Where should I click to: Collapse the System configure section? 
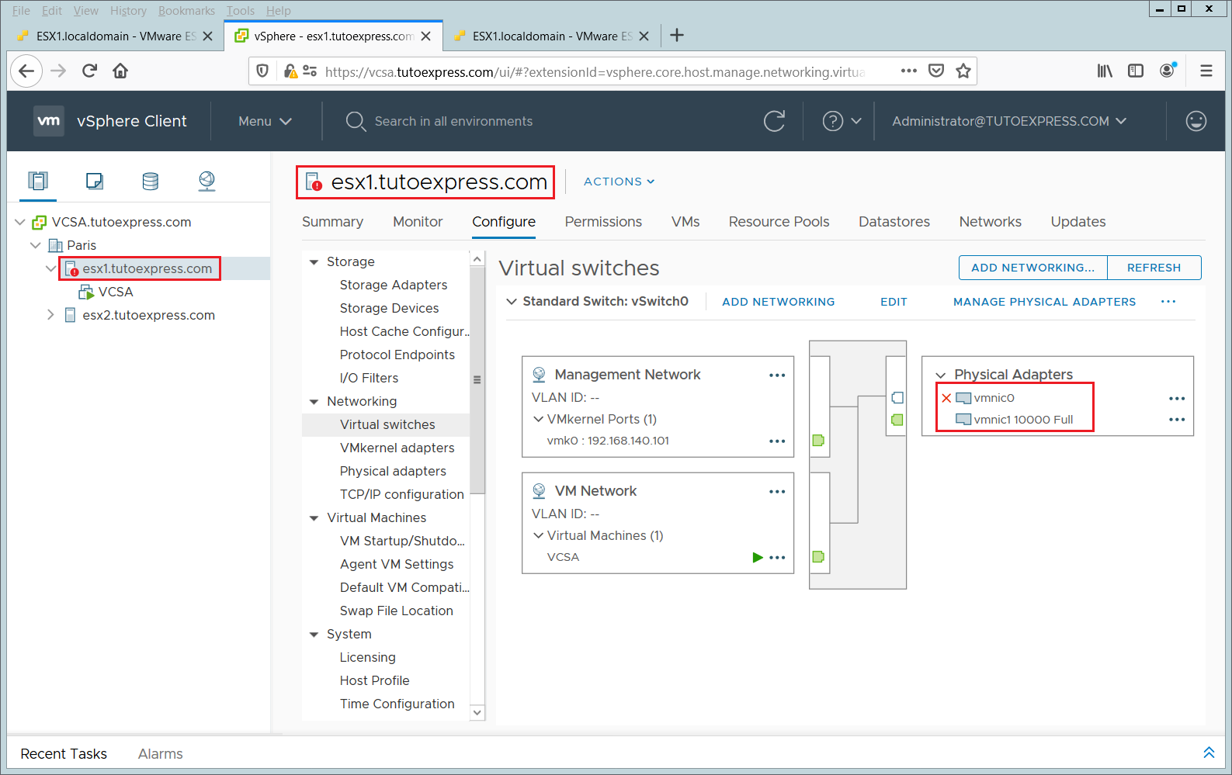(314, 635)
